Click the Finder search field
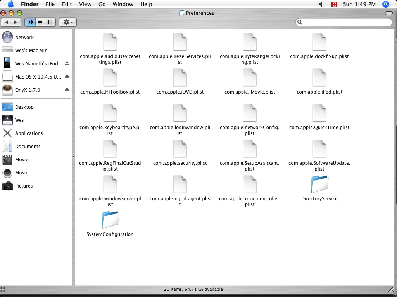Screen dimensions: 397x297 click(343, 22)
